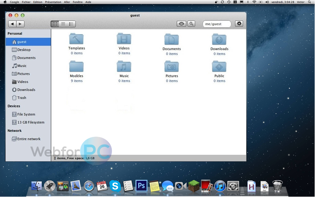This screenshot has width=315, height=197.
Task: Launch Photoshop from the dock
Action: (x=141, y=186)
